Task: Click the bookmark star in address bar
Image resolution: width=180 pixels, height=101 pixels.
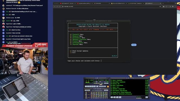Action: coord(160,6)
